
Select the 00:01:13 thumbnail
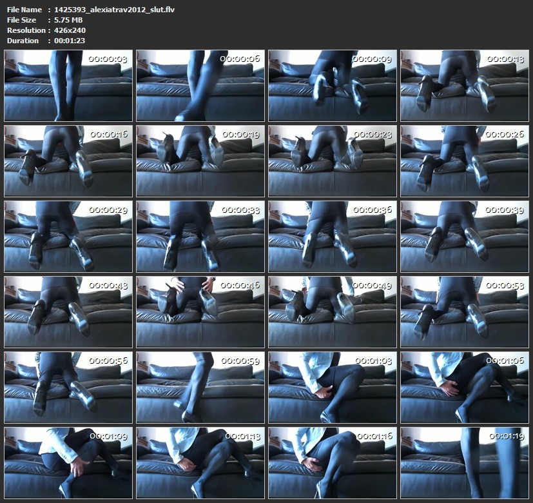(x=200, y=462)
